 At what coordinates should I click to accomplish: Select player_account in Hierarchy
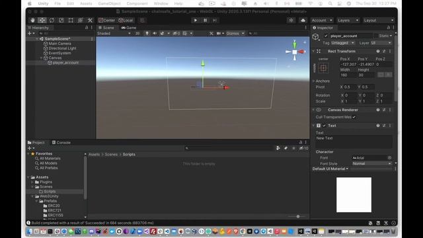(x=65, y=63)
